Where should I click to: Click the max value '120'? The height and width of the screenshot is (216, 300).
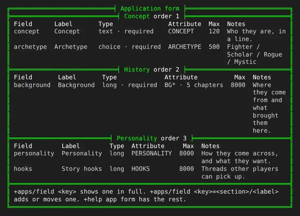tap(214, 31)
